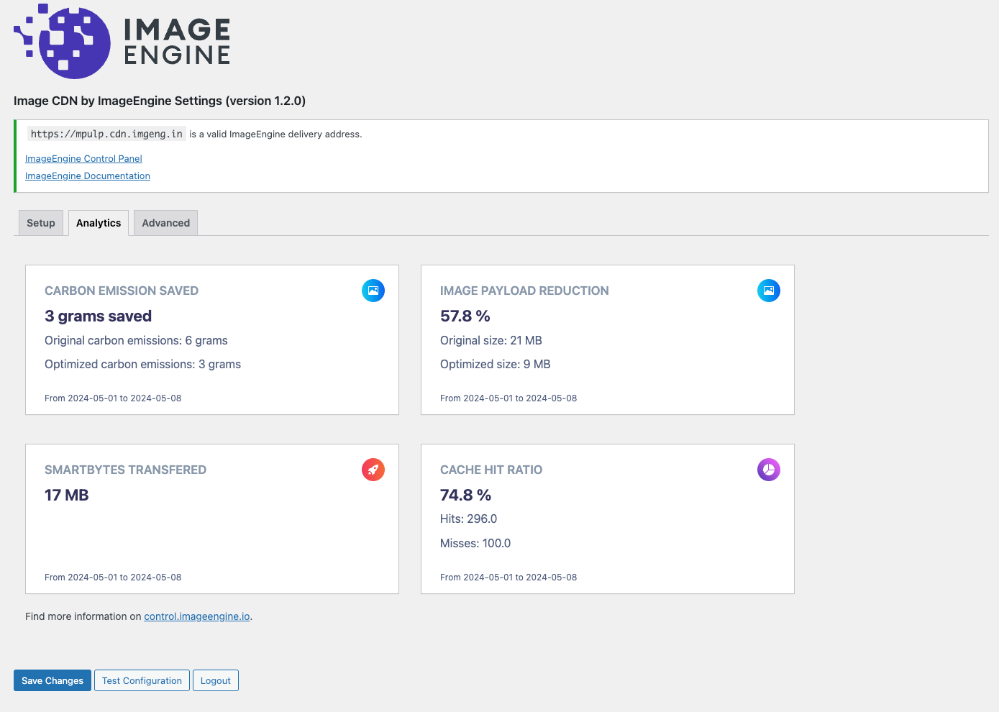The width and height of the screenshot is (999, 712).
Task: Click the Cache Hit Ratio pie chart icon
Action: point(769,470)
